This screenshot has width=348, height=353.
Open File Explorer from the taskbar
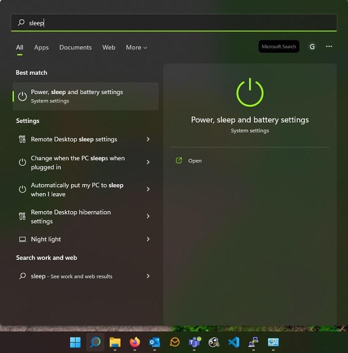(115, 342)
